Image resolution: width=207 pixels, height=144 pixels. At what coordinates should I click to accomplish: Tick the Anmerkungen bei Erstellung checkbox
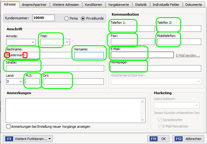(x=8, y=126)
